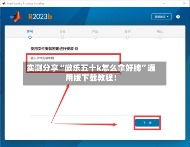Viewport: 190px width, 147px height.
Task: Select the 产品 step tab
Action: pyautogui.click(x=95, y=32)
